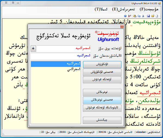Click the third dialog button لۇغەتكە قوشۇش
This screenshot has height=138, width=163.
[102, 80]
